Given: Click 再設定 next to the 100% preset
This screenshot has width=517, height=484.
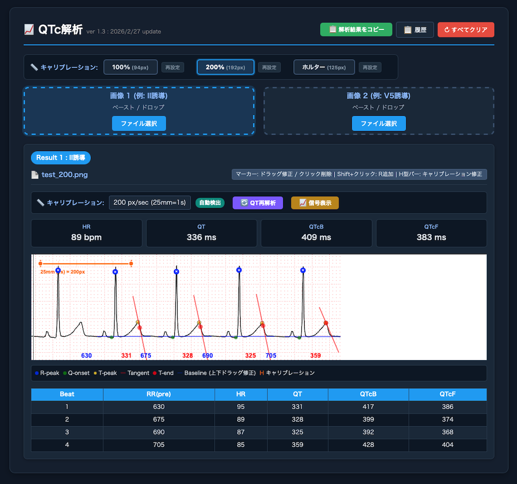Looking at the screenshot, I should [172, 67].
